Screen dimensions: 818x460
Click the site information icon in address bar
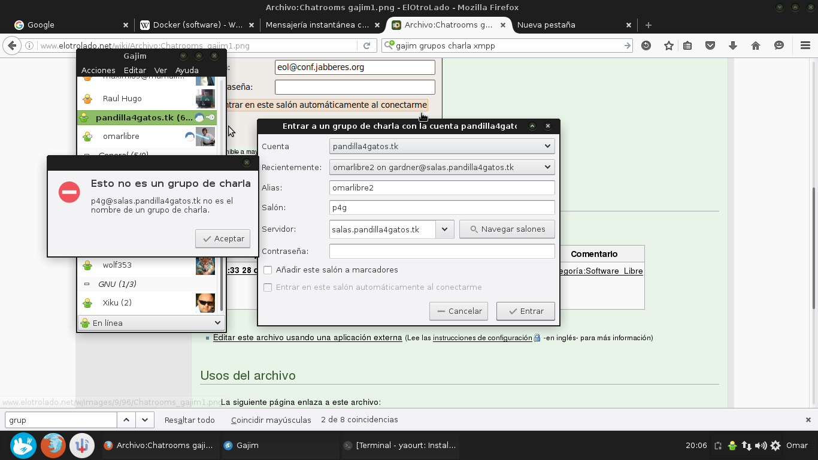[29, 46]
